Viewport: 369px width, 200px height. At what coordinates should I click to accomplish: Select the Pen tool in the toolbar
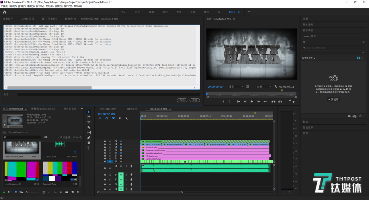[x=89, y=137]
